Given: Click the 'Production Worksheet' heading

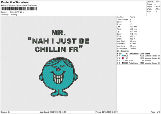Looking at the screenshot, I should pyautogui.click(x=15, y=2).
